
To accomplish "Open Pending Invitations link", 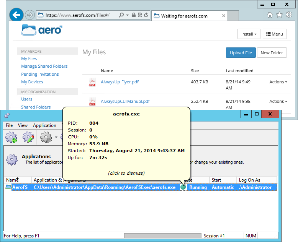I will click(40, 74).
